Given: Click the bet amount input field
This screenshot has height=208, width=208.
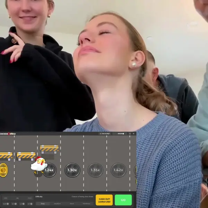Looking at the screenshot, I should coord(18,198).
